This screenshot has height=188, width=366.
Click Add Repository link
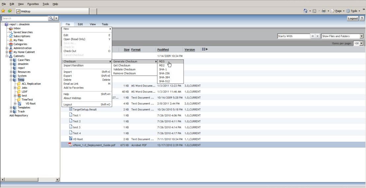coord(18,116)
